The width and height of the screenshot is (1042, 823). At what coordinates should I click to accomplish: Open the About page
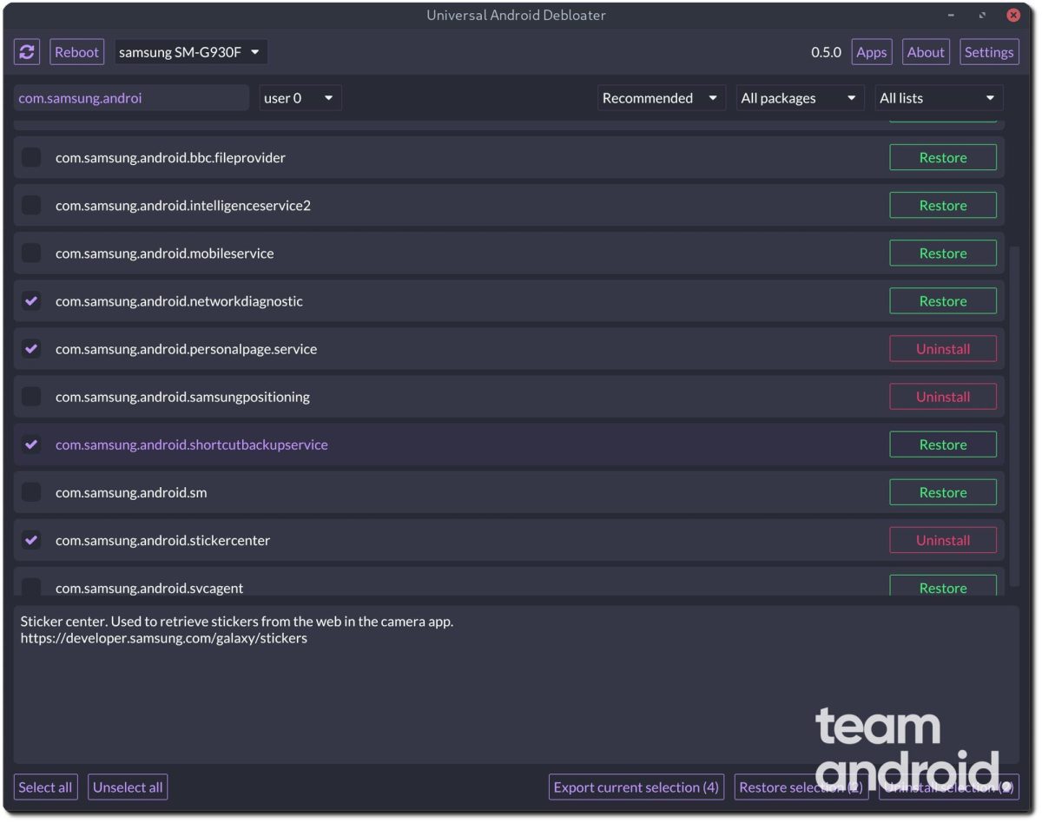[926, 52]
